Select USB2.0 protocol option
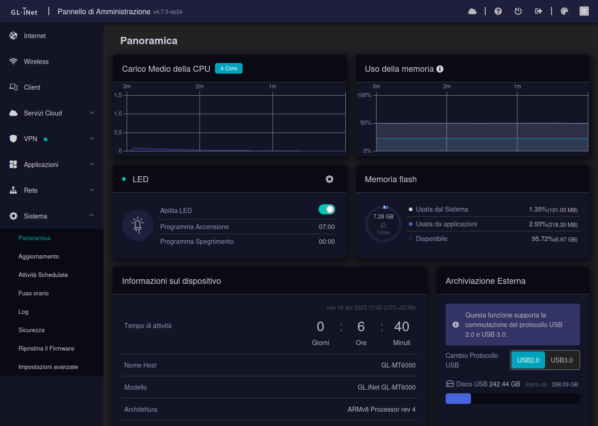The height and width of the screenshot is (426, 598). click(x=528, y=360)
